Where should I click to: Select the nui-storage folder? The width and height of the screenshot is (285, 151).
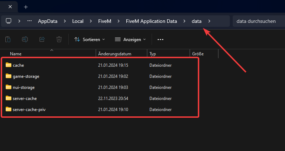coord(23,87)
